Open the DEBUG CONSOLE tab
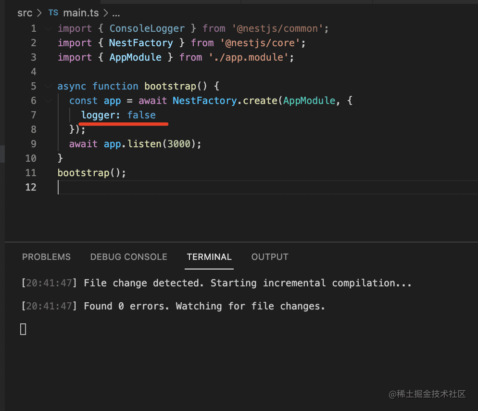Viewport: 478px width, 411px height. tap(128, 257)
